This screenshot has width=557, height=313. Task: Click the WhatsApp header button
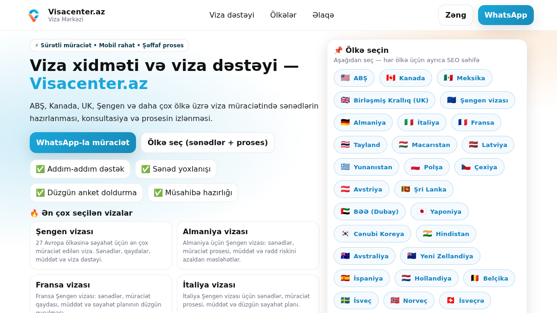click(506, 15)
